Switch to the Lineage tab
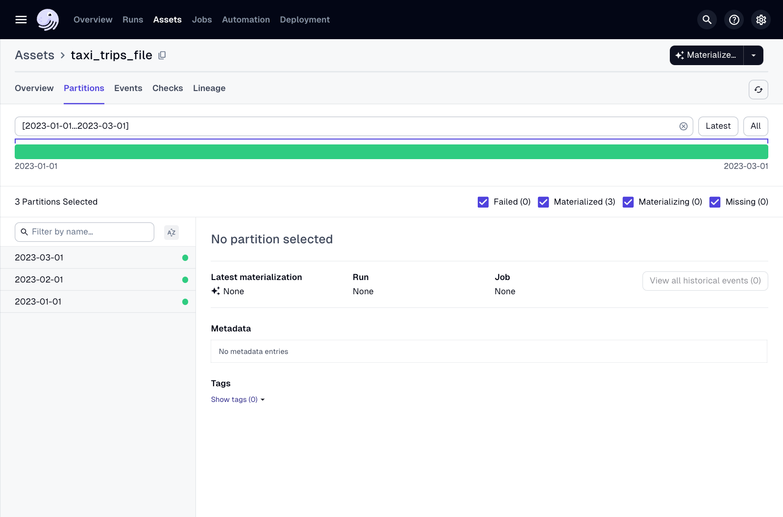 point(209,88)
